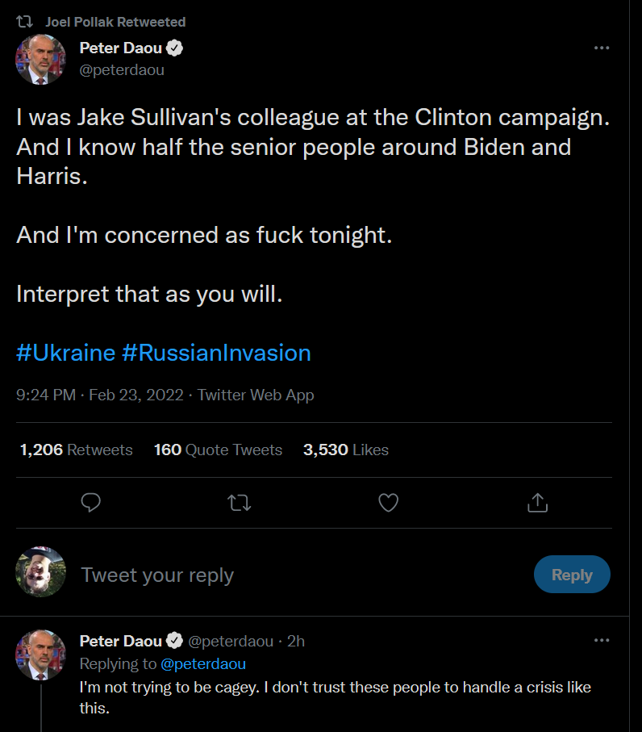Open the main tweet's three-dot more menu

pyautogui.click(x=602, y=48)
